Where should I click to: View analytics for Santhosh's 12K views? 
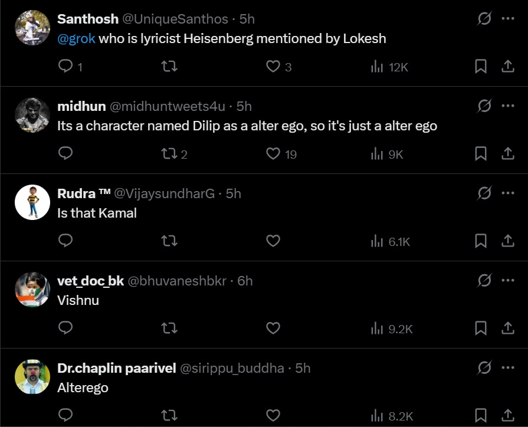(x=389, y=67)
